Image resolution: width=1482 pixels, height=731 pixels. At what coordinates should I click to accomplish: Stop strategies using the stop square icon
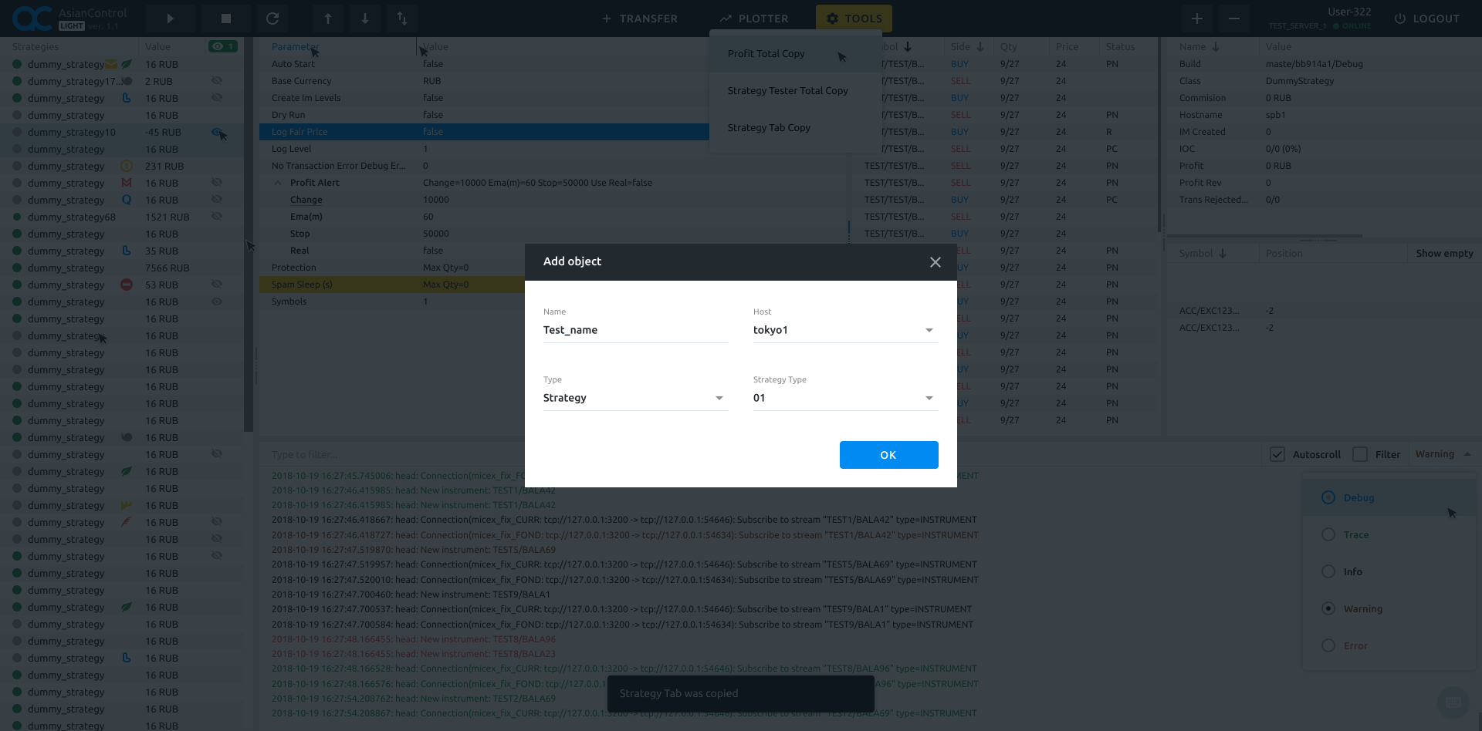225,18
